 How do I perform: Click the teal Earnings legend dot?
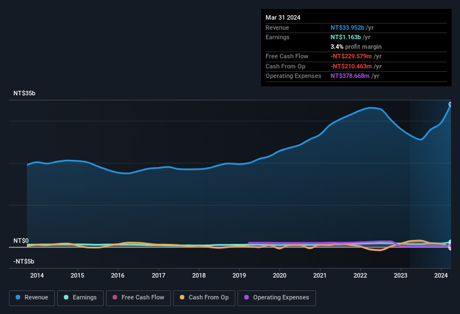(67, 298)
